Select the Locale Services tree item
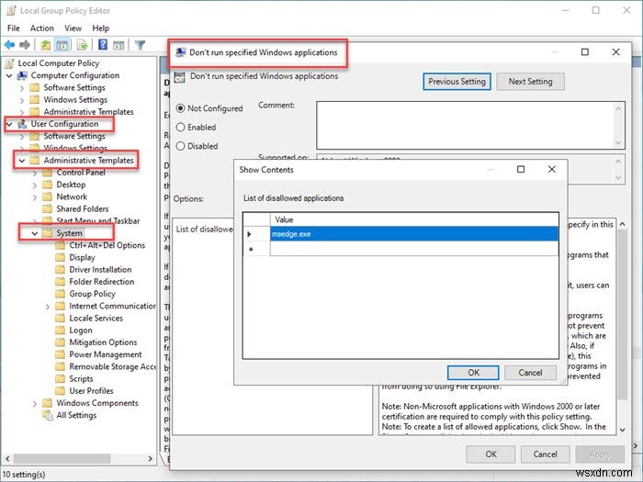 96,318
